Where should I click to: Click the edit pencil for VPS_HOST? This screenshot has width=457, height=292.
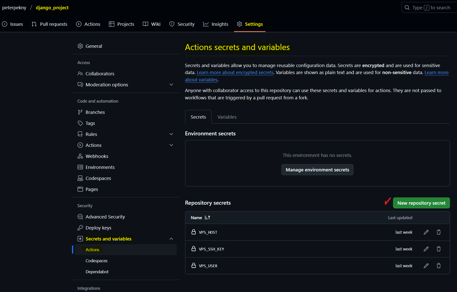(426, 232)
